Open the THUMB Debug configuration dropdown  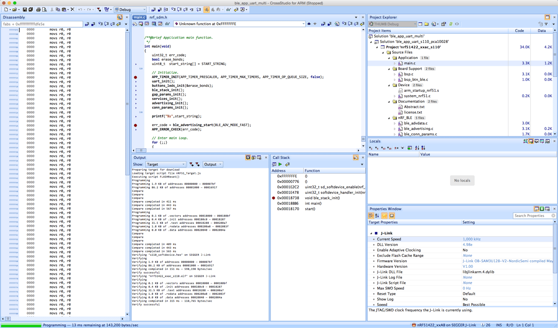point(392,24)
